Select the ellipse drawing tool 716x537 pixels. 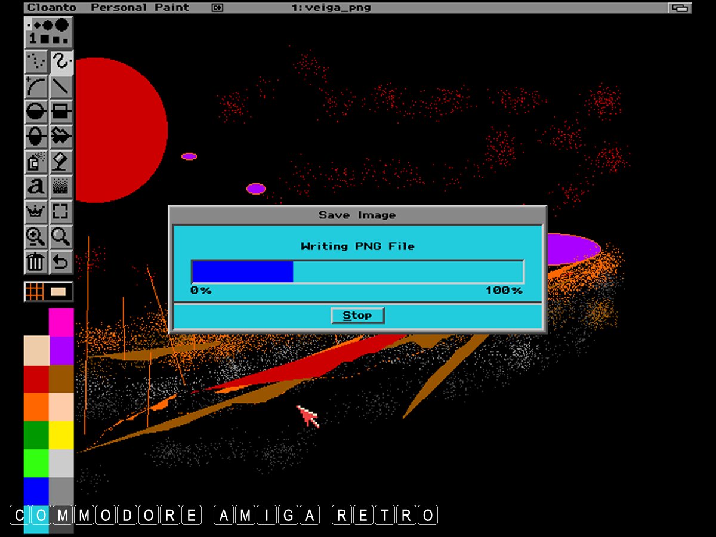36,137
